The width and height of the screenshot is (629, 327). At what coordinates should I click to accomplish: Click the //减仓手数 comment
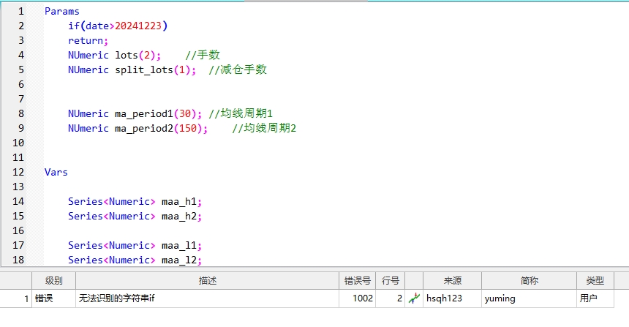click(x=238, y=69)
